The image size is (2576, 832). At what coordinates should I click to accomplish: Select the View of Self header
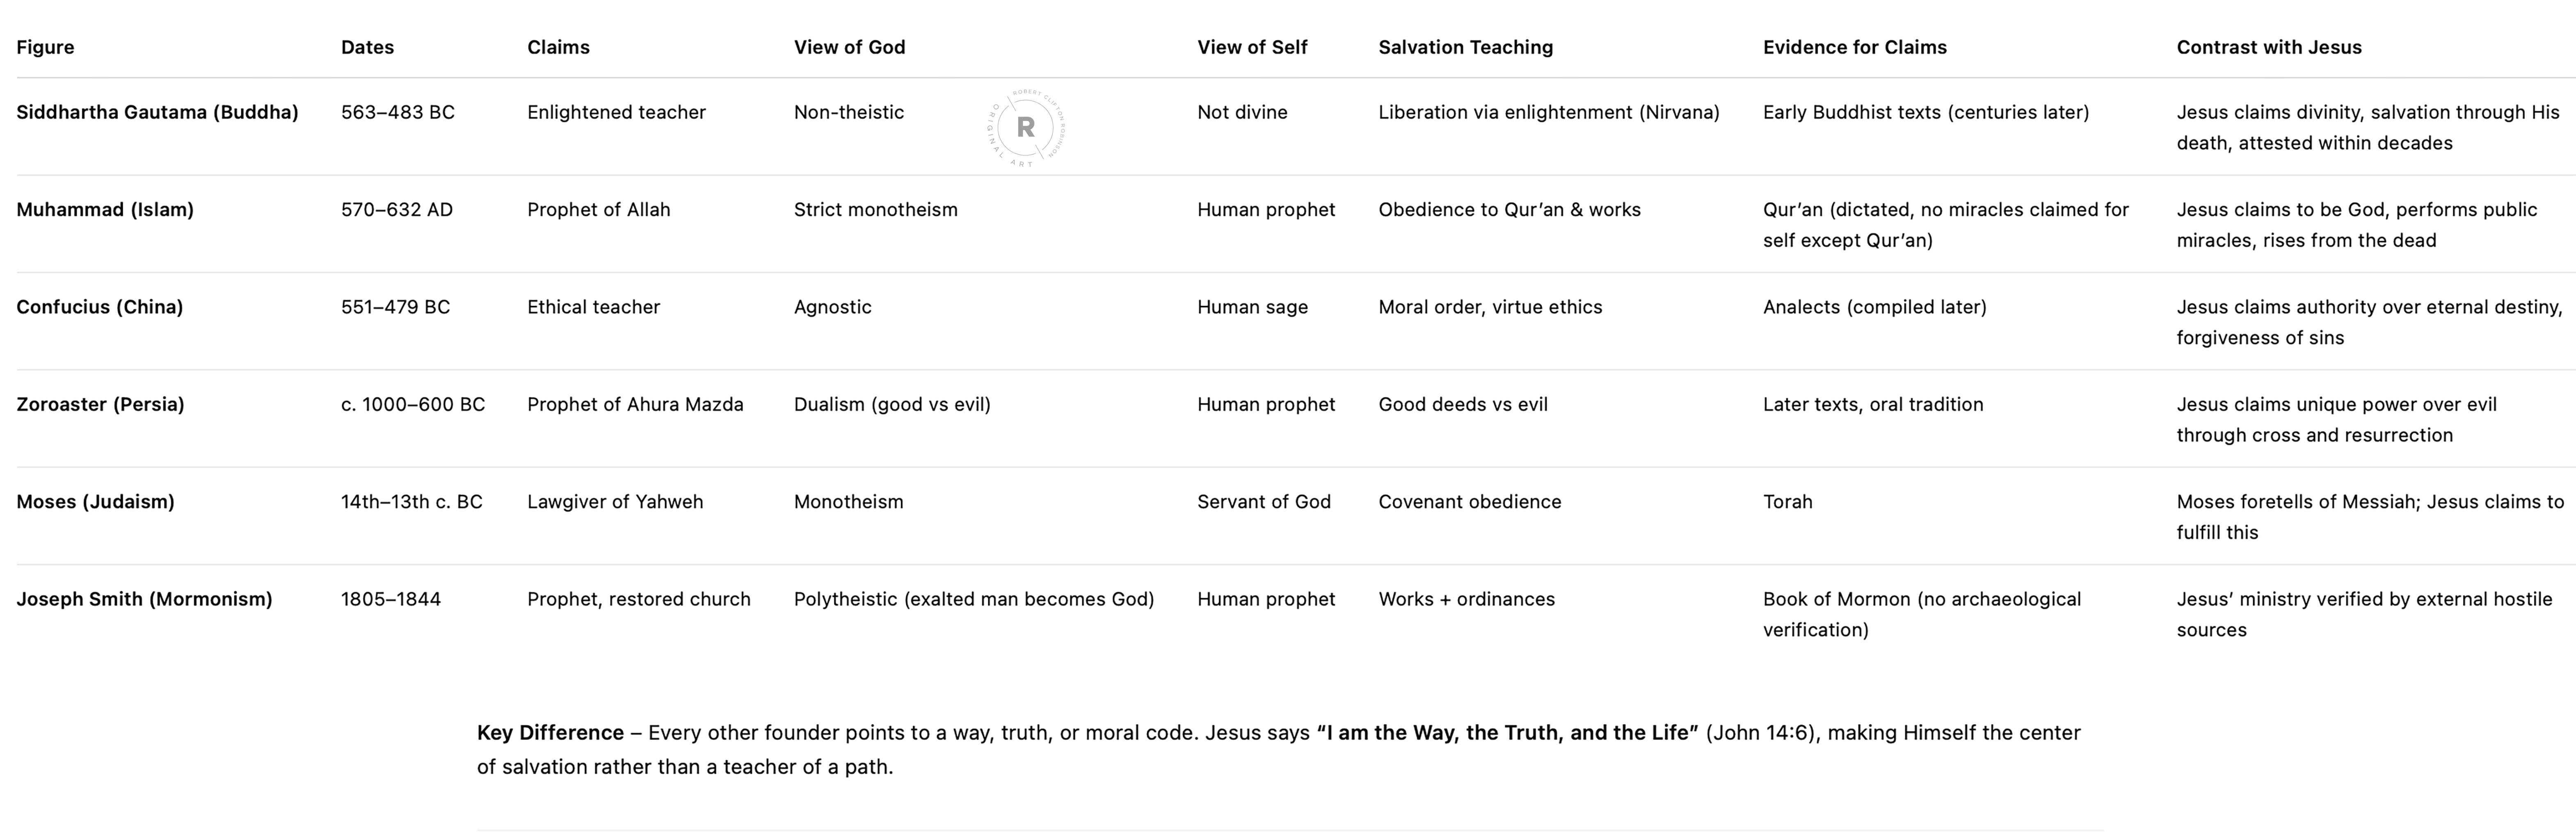(x=1252, y=47)
